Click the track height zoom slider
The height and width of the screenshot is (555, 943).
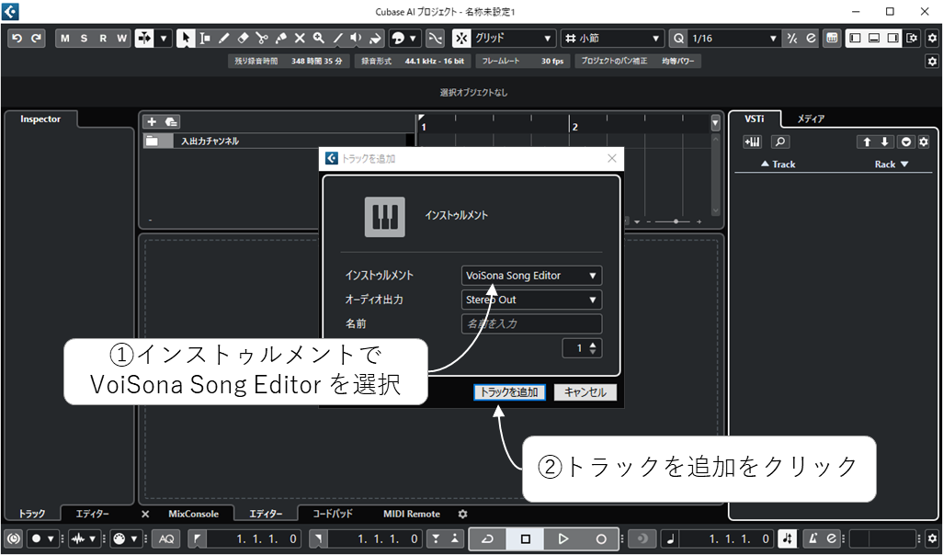674,221
